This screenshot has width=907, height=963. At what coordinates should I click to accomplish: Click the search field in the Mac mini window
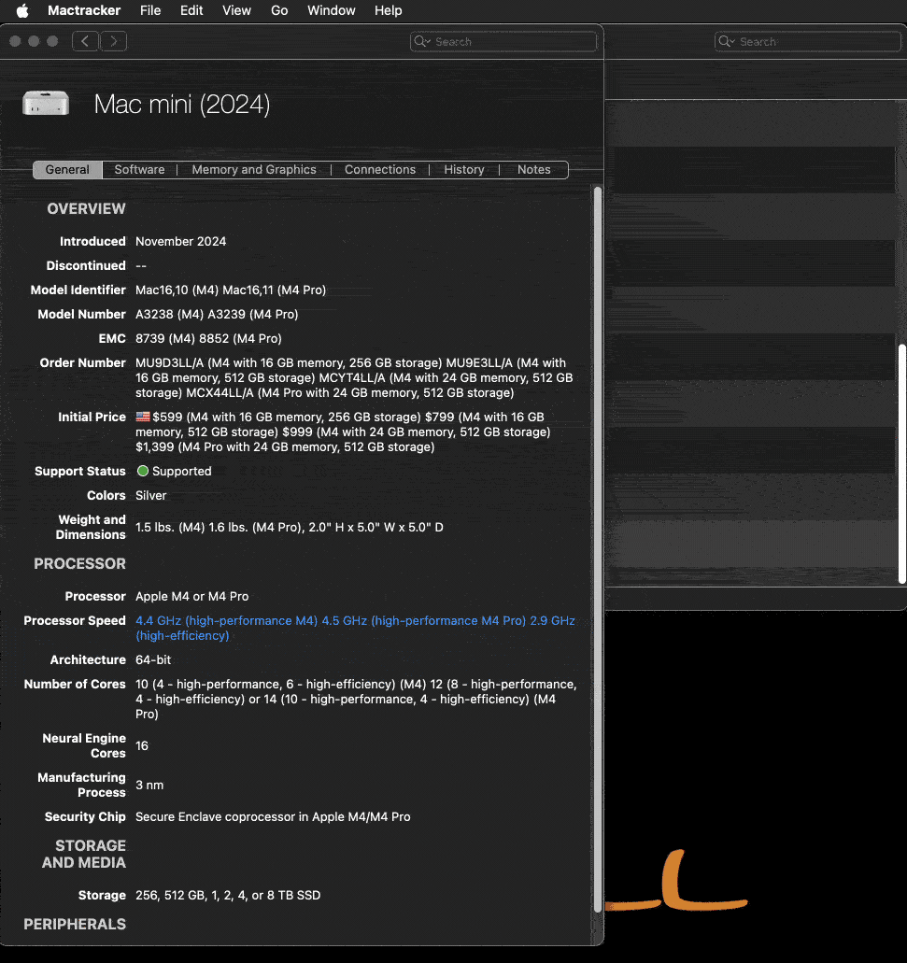[503, 41]
